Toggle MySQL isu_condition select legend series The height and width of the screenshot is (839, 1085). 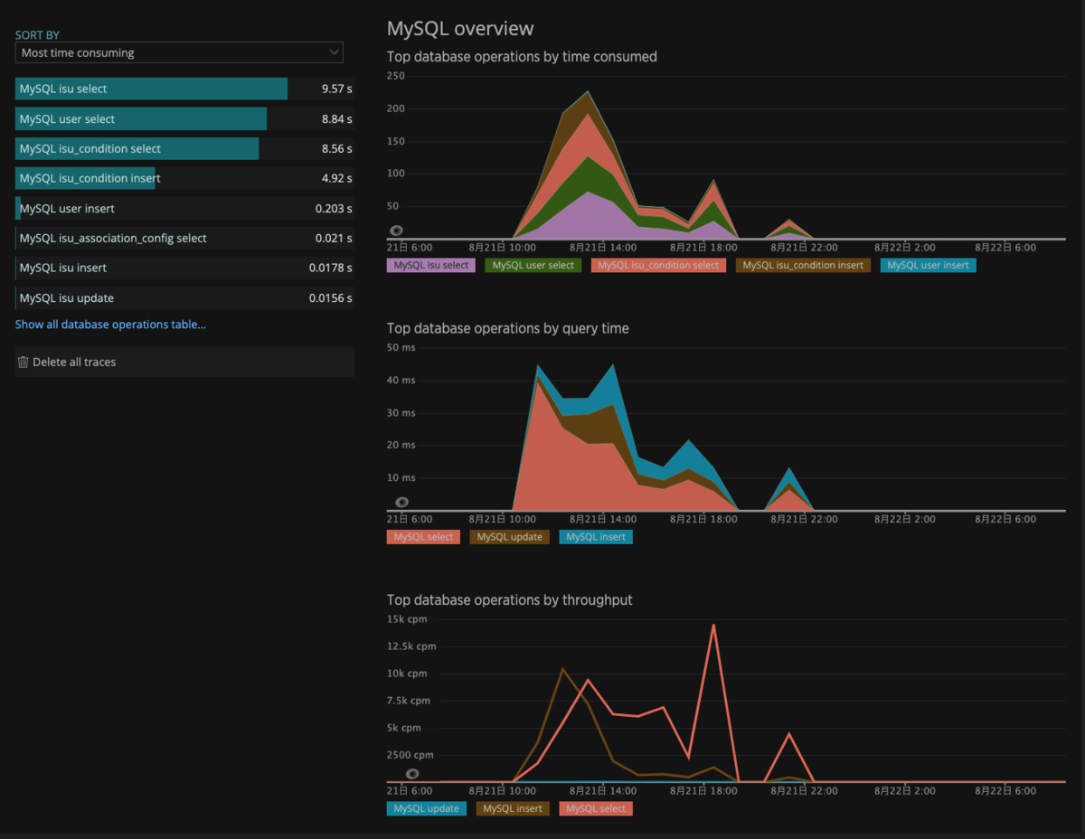(658, 266)
